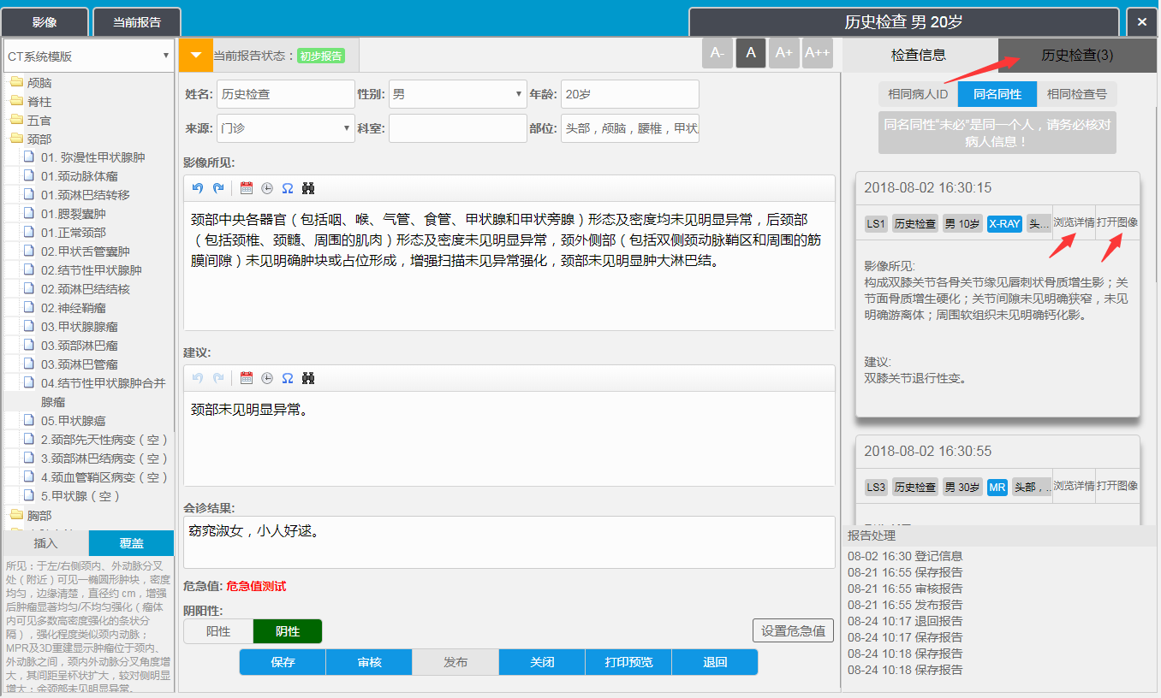The height and width of the screenshot is (698, 1161).
Task: Click binoculars find icon in 建议 toolbar
Action: click(308, 378)
